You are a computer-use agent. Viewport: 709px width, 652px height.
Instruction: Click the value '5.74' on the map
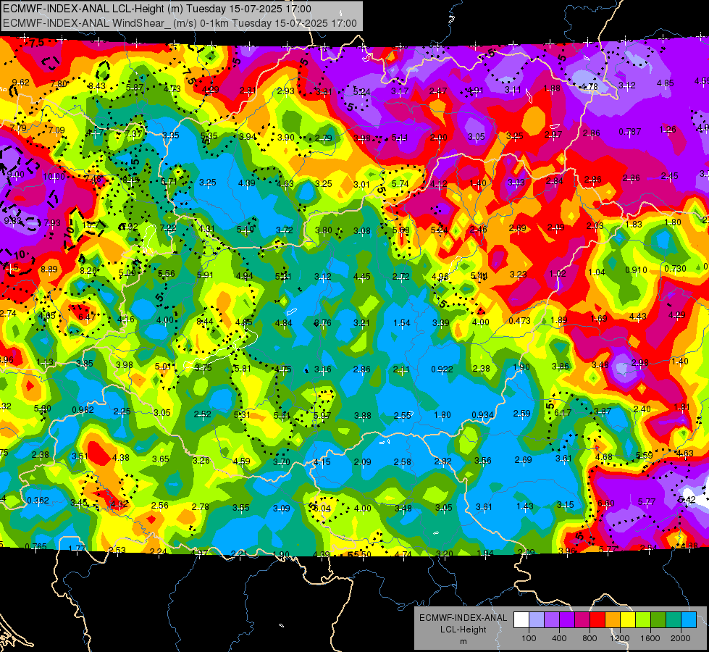point(400,184)
